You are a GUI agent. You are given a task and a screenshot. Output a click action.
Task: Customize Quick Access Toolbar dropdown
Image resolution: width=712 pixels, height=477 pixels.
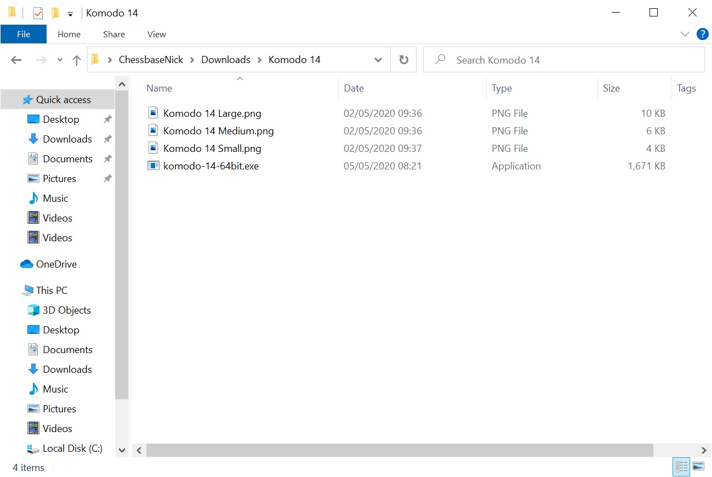(x=70, y=14)
